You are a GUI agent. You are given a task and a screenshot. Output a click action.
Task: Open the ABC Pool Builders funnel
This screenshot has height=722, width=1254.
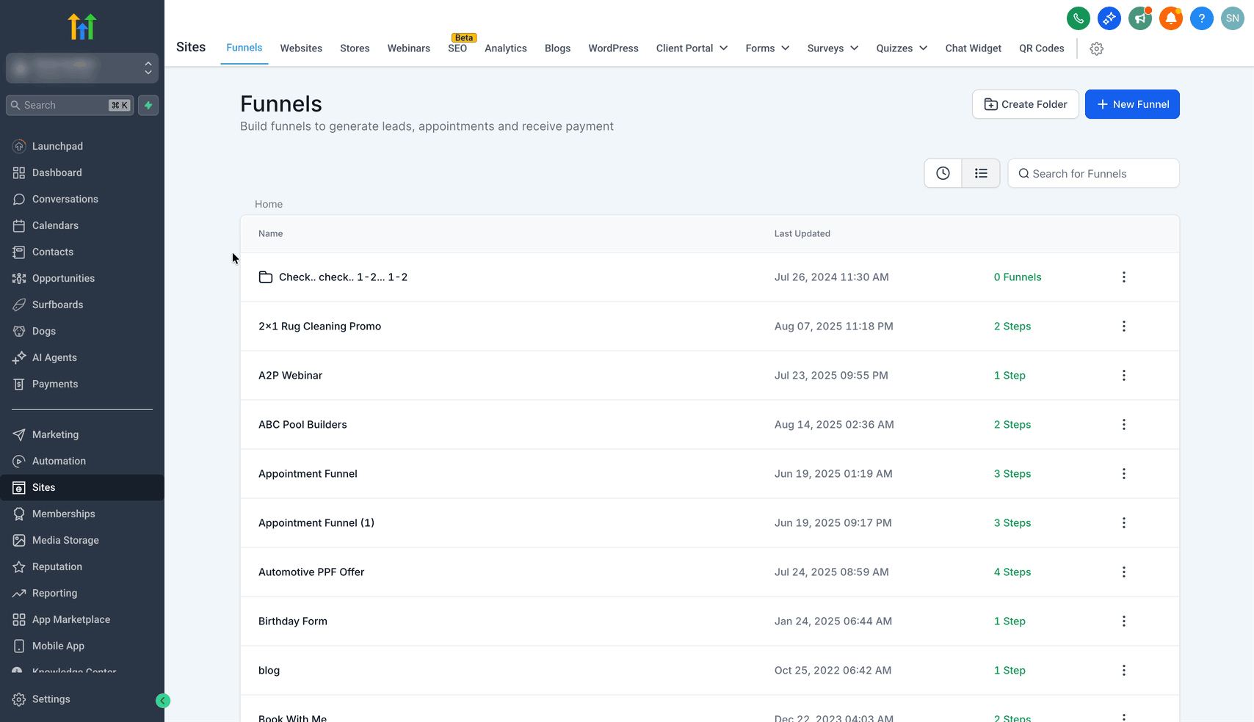click(x=302, y=425)
